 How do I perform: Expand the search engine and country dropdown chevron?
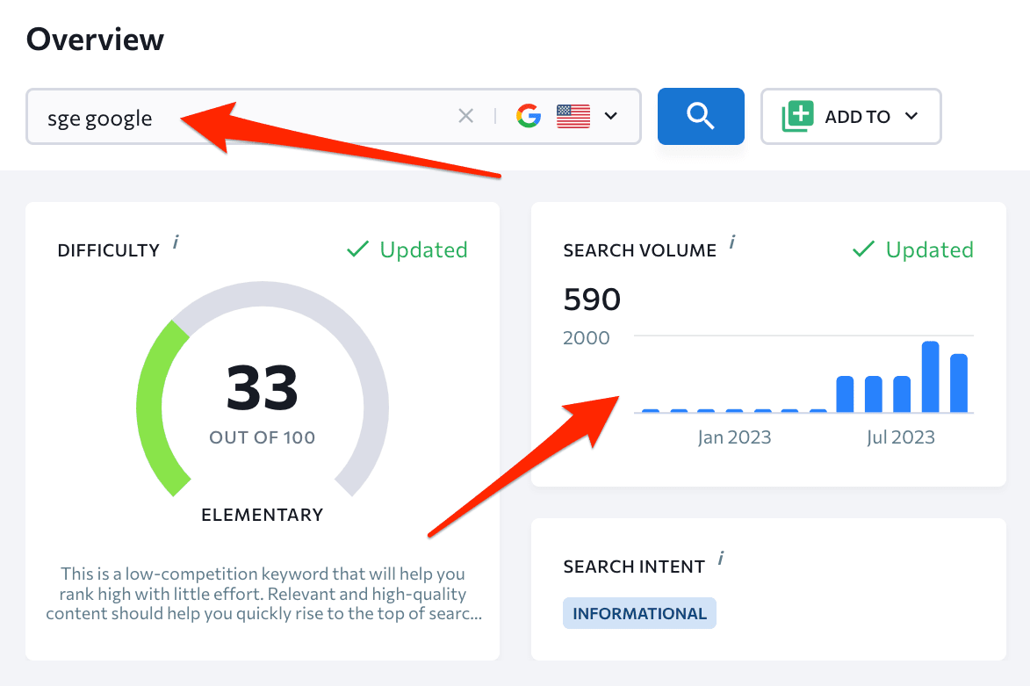pyautogui.click(x=611, y=116)
